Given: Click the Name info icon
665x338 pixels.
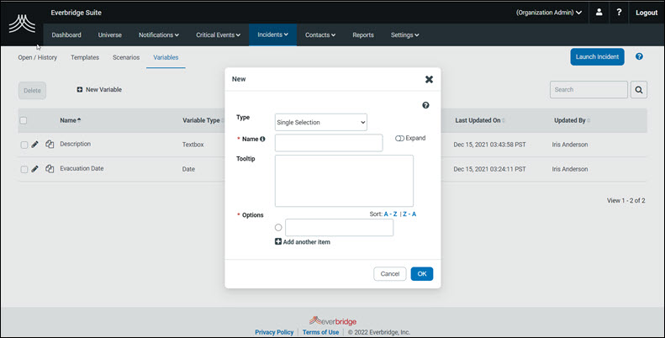Looking at the screenshot, I should [x=263, y=140].
